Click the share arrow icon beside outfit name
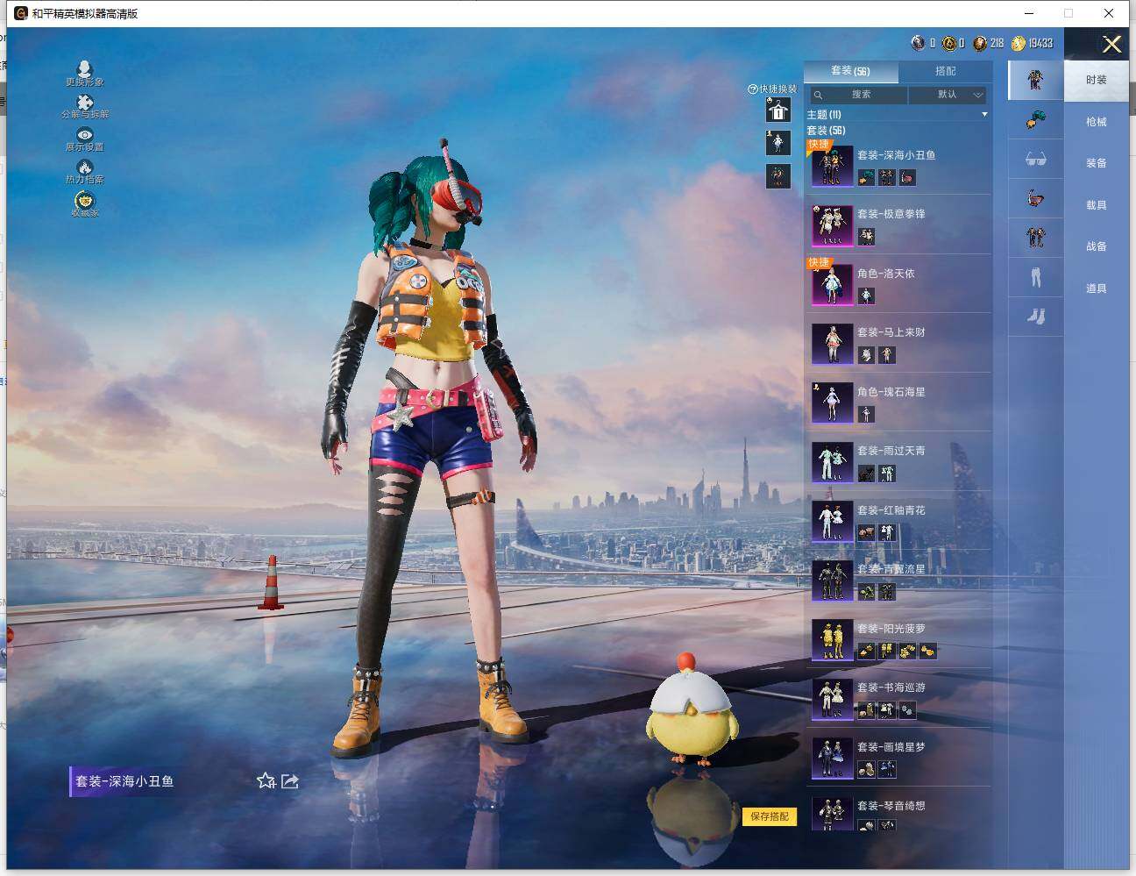The width and height of the screenshot is (1136, 876). [290, 780]
